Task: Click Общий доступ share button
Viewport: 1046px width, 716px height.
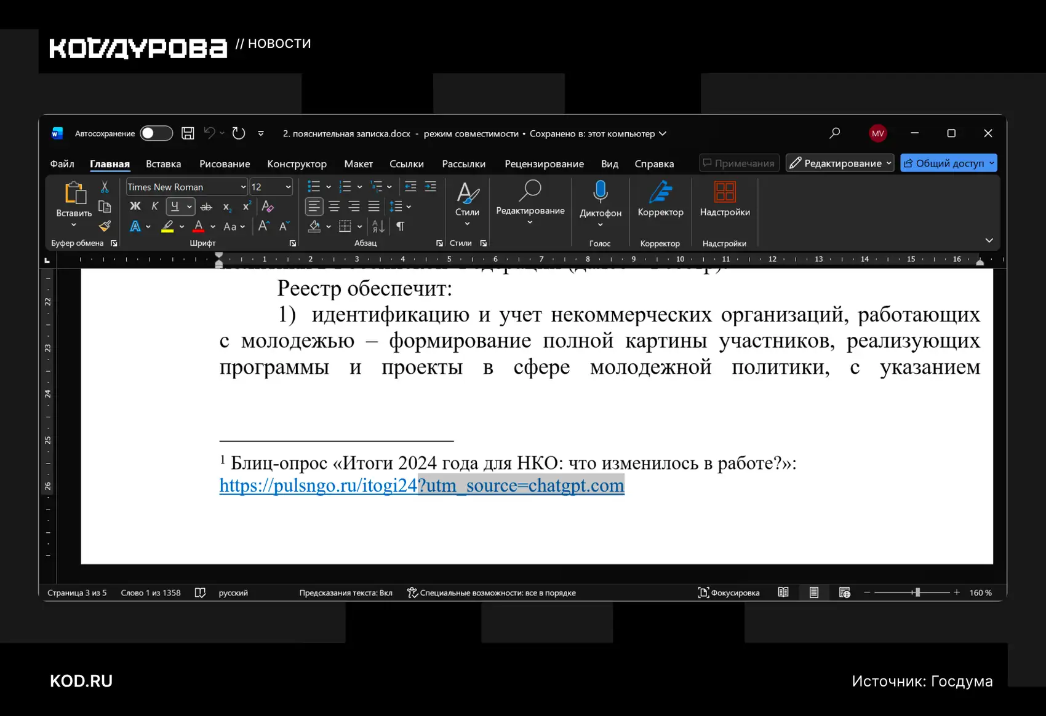Action: [948, 163]
